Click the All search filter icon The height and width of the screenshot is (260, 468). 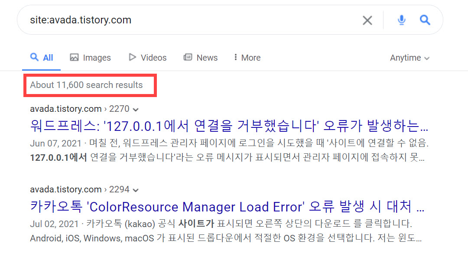[x=34, y=57]
